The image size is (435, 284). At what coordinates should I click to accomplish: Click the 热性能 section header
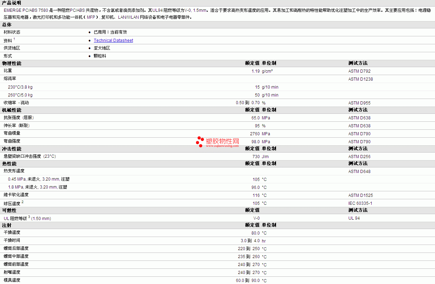(9, 164)
